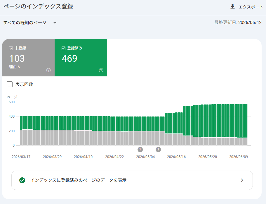Open help icon on 未登録 card
Screen dimensions: 266x204
tap(48, 70)
